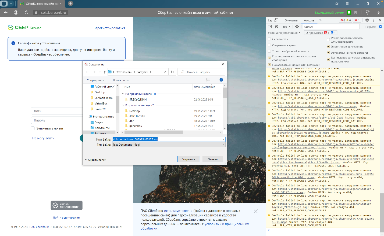Click the Отмена button
384x236 pixels.
click(212, 159)
